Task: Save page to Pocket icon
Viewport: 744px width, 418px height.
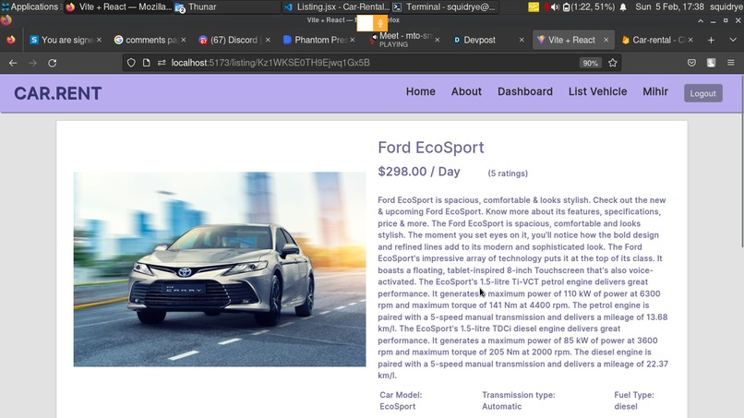Action: (x=691, y=63)
